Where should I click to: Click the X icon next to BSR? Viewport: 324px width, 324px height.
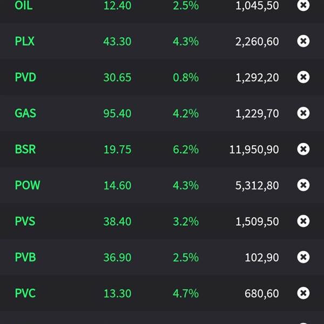pyautogui.click(x=303, y=149)
